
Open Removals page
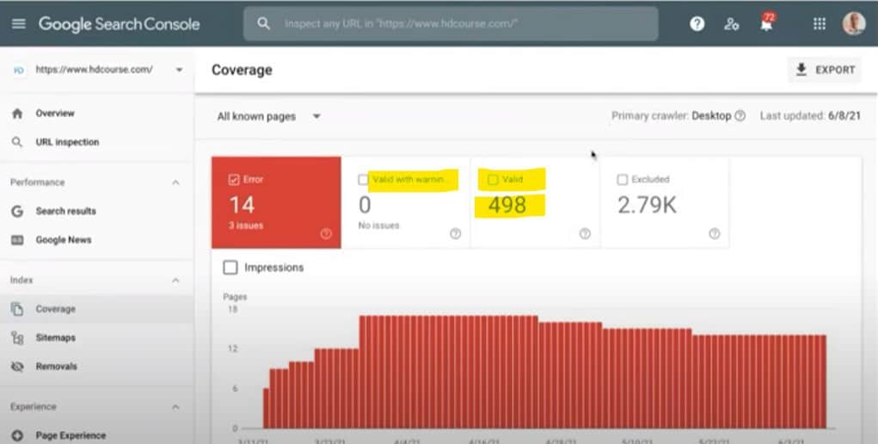point(57,367)
